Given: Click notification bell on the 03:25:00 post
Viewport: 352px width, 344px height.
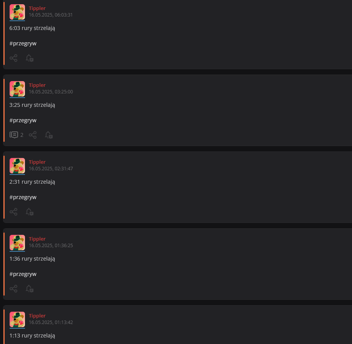Looking at the screenshot, I should [x=49, y=135].
